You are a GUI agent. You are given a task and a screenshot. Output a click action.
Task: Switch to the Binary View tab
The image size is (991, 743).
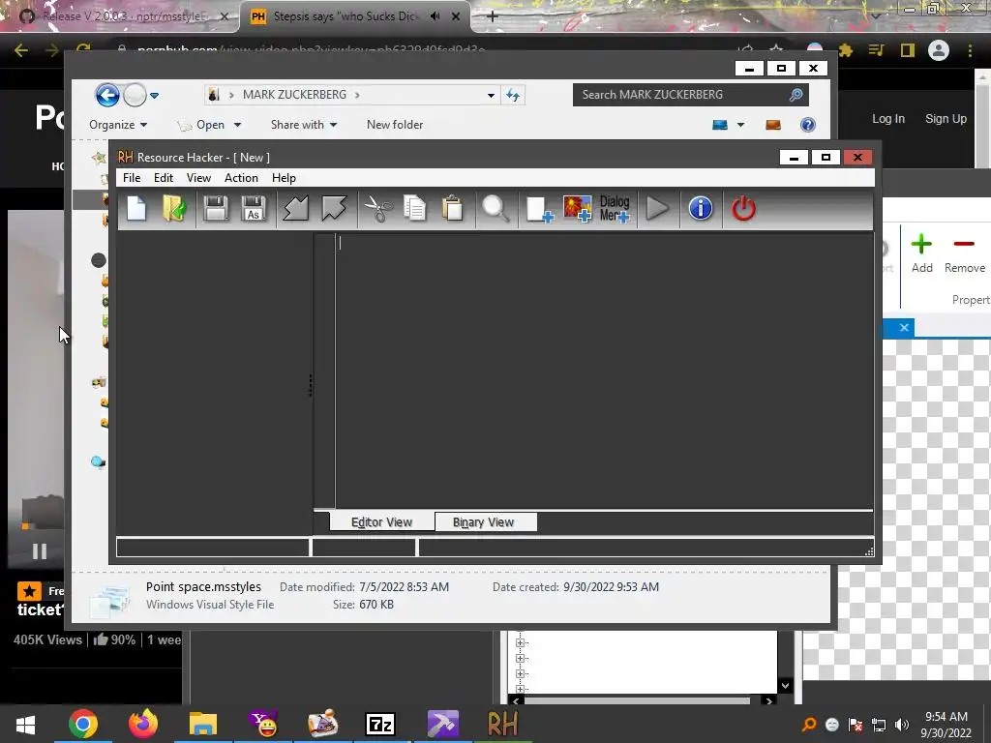(484, 521)
